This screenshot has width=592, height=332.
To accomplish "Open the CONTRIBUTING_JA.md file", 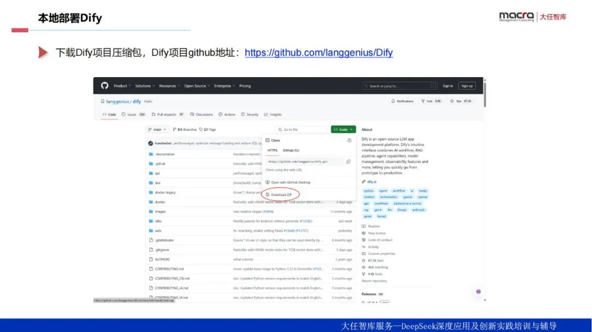I will (x=172, y=288).
